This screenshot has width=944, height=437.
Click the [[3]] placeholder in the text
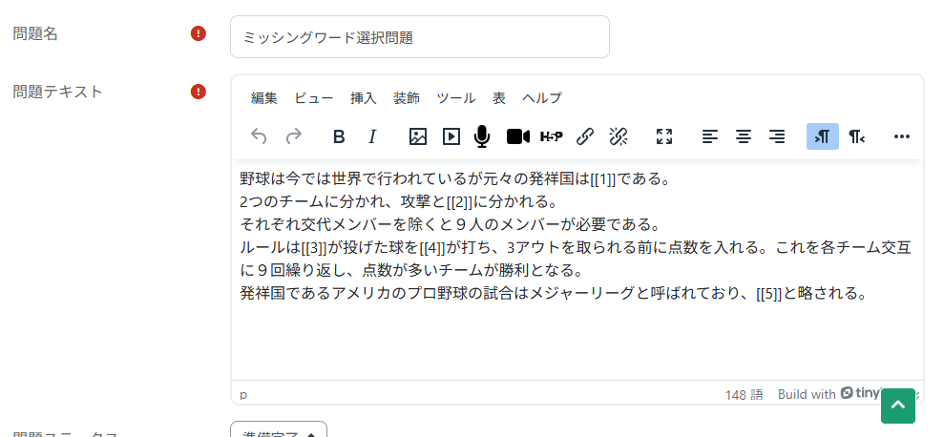coord(314,248)
